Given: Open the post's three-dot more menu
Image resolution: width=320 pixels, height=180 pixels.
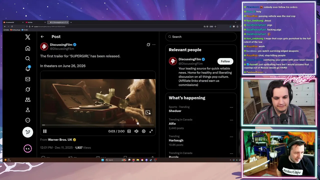Looking at the screenshot, I should (154, 45).
